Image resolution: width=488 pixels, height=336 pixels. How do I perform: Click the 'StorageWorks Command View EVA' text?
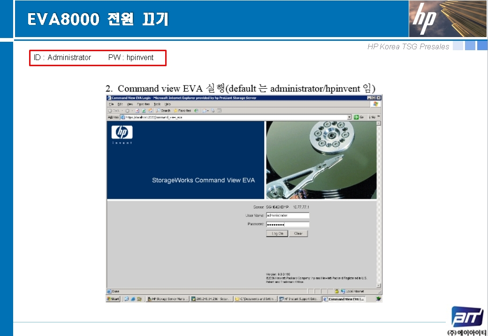[203, 180]
